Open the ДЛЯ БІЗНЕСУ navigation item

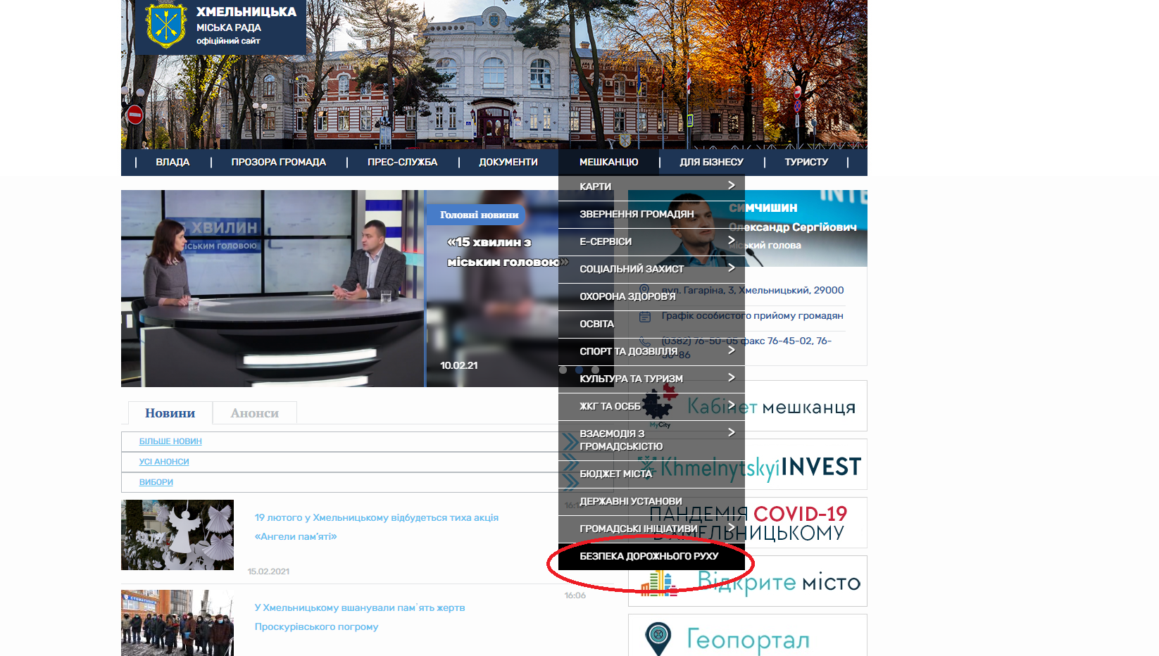(x=711, y=162)
